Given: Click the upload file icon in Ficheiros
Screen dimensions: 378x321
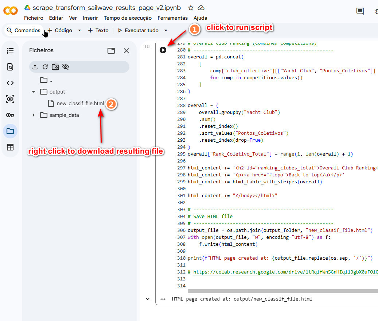Looking at the screenshot, I should coord(35,67).
